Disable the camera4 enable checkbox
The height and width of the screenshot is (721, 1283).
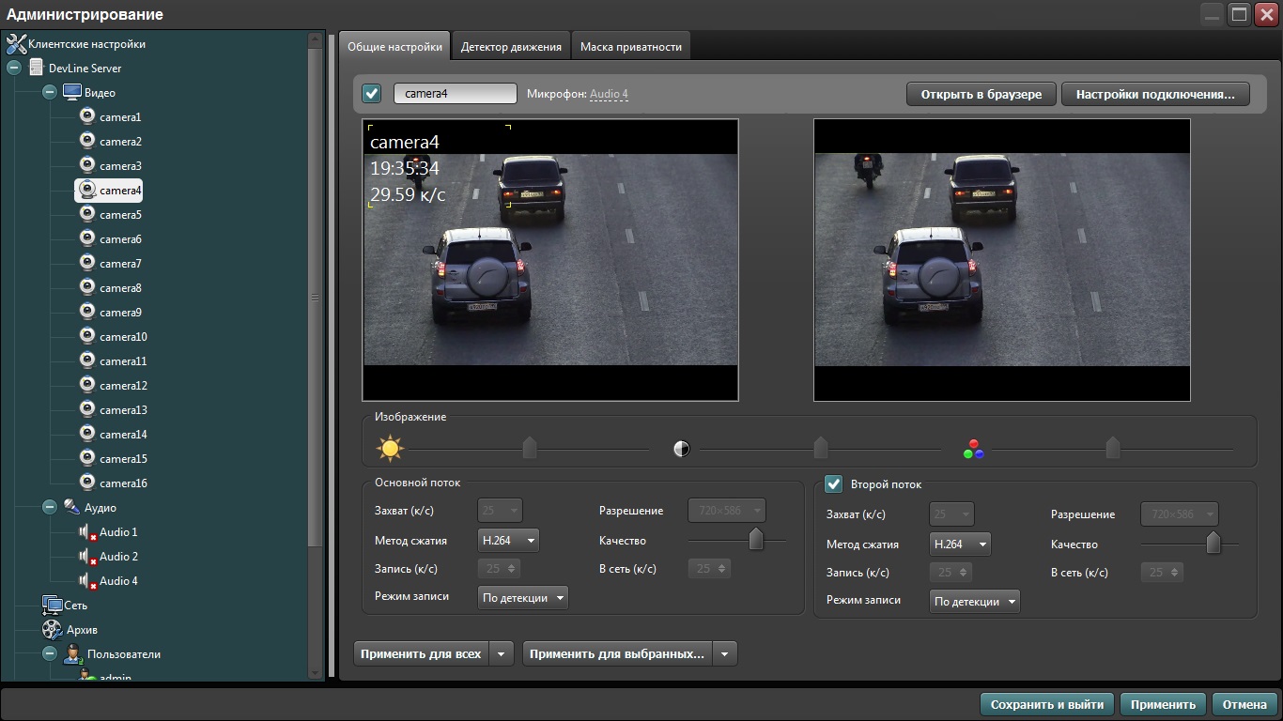(372, 94)
